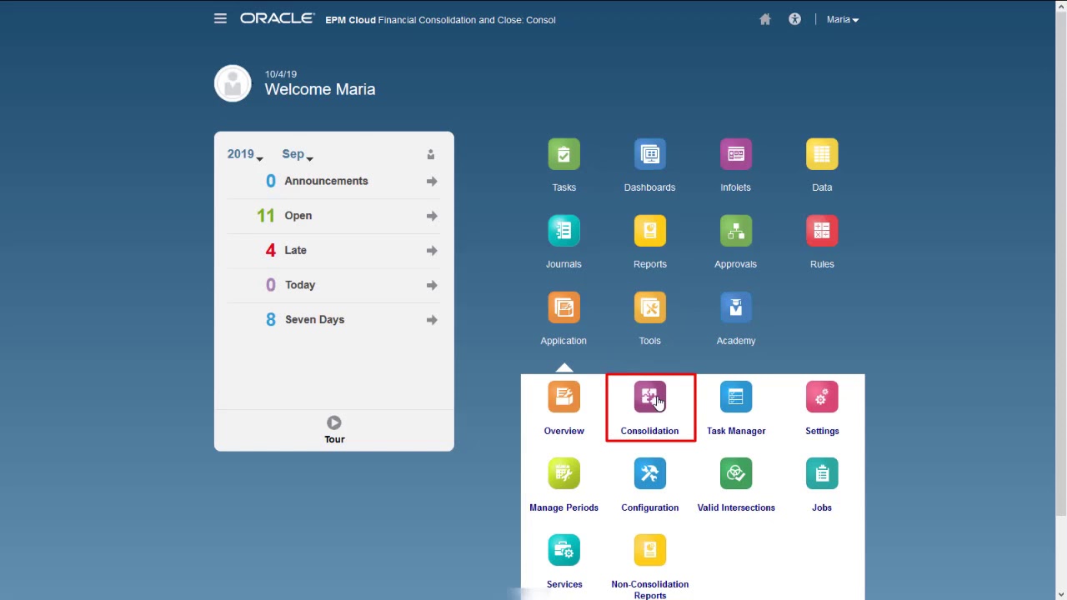Click the Late tasks label
The width and height of the screenshot is (1067, 600).
pos(295,250)
